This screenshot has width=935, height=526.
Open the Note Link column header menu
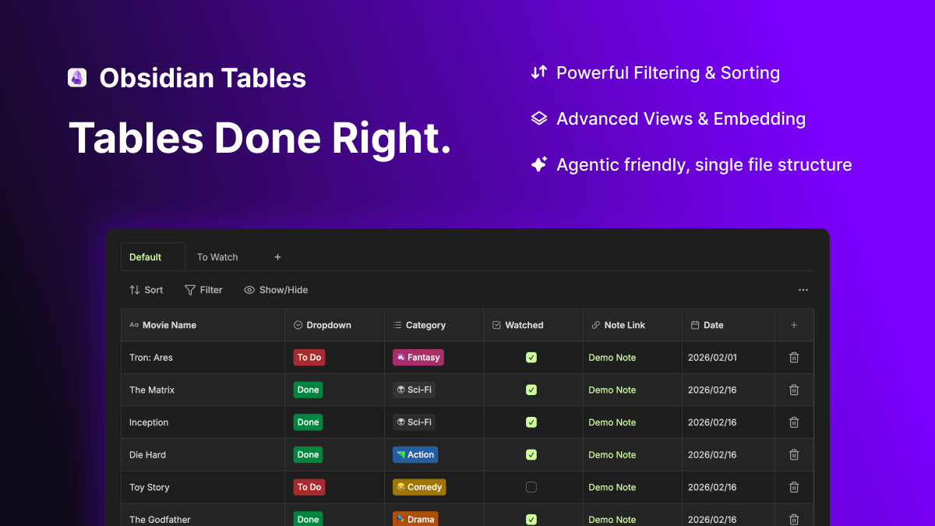tap(633, 325)
